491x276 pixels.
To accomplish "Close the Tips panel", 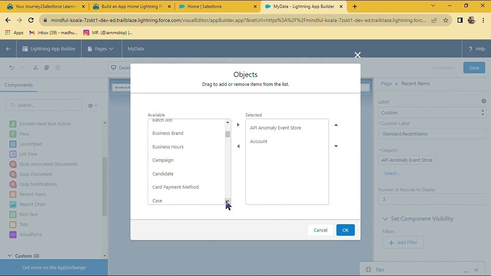I will tap(476, 270).
